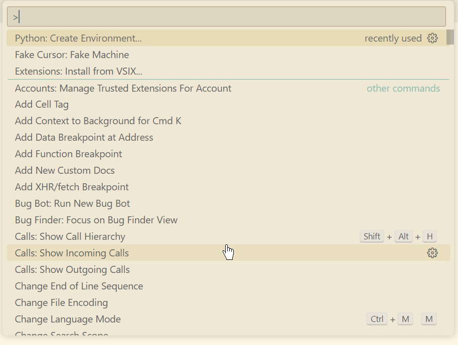Choose Add Data Breakpoint at Address

84,138
